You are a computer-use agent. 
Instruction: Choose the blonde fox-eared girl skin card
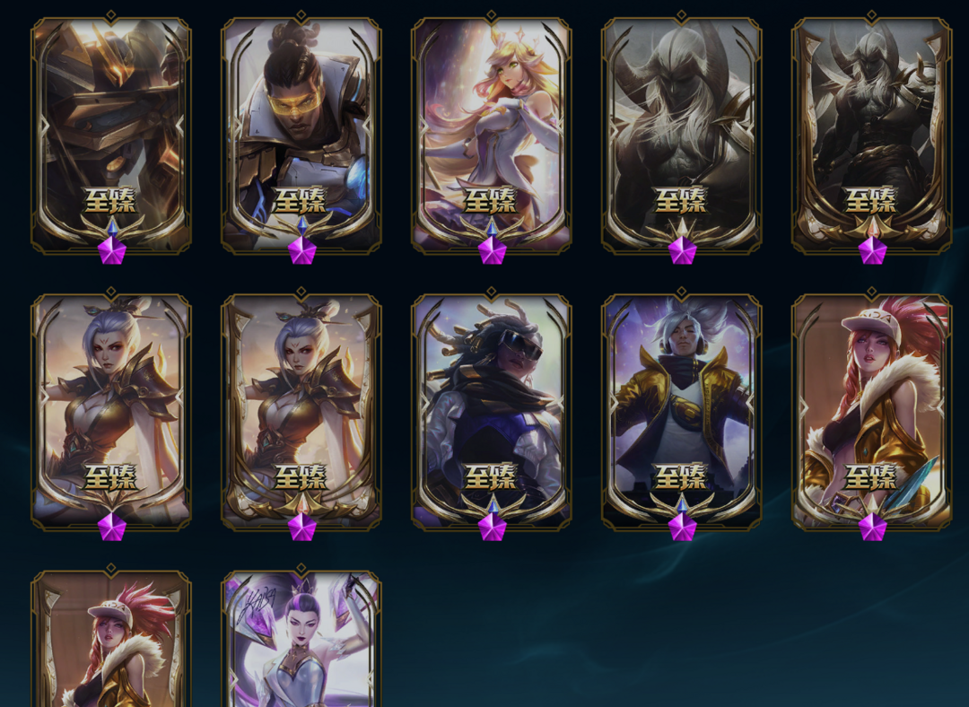[x=492, y=135]
